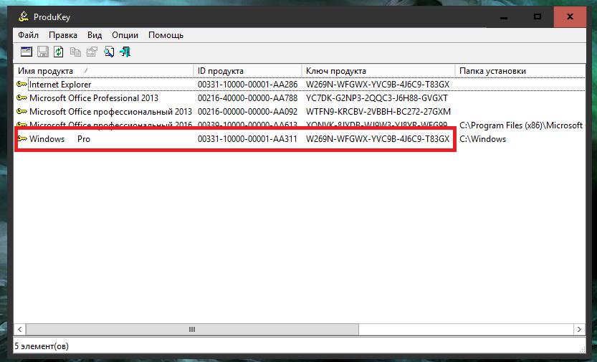Click the key WTFN9-KRCBV-2VBBH-BC272-27GXM
This screenshot has width=597, height=362.
(378, 112)
